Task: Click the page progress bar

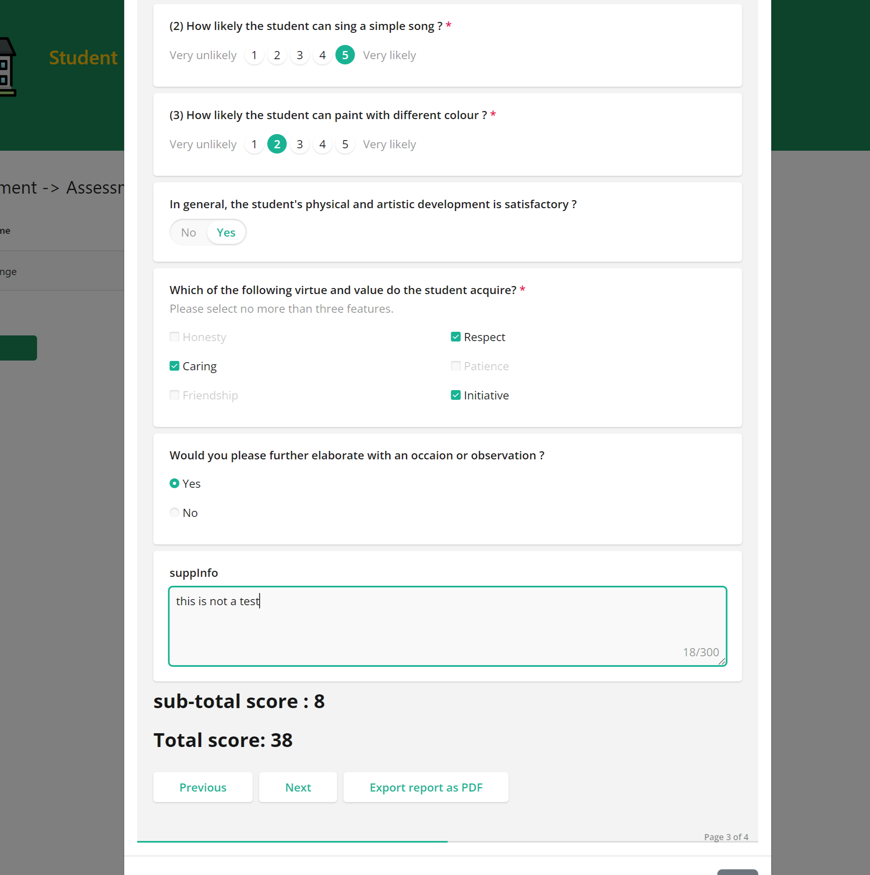Action: click(447, 842)
